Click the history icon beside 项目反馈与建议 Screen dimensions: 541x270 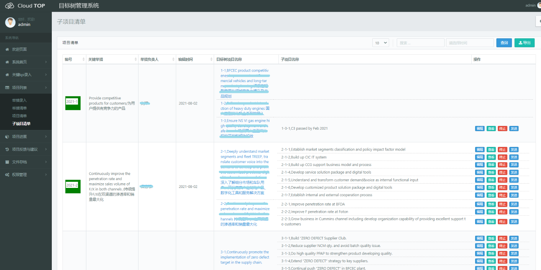7,149
